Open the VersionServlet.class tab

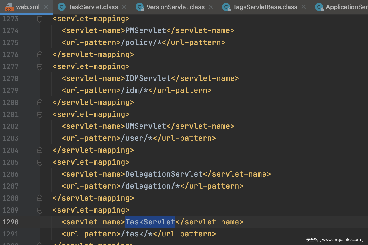tap(175, 7)
